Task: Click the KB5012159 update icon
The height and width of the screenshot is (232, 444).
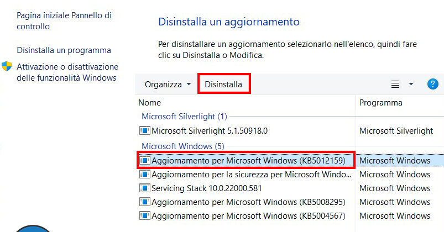Action: (x=144, y=161)
